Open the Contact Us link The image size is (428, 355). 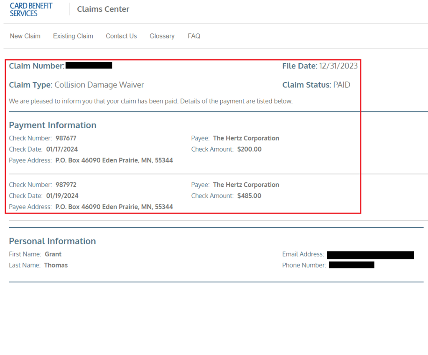click(x=121, y=36)
